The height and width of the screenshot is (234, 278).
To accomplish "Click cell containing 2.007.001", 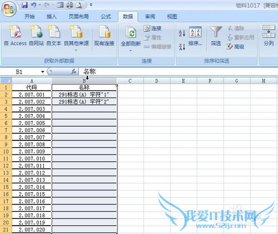I will point(32,95).
